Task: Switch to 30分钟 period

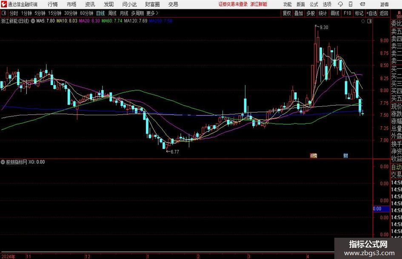Action: coord(71,13)
